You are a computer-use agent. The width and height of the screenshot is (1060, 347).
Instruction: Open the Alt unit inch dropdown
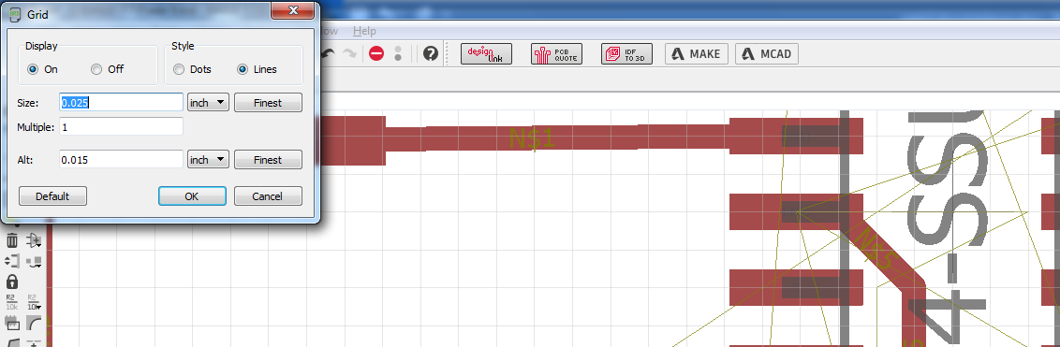pos(208,160)
